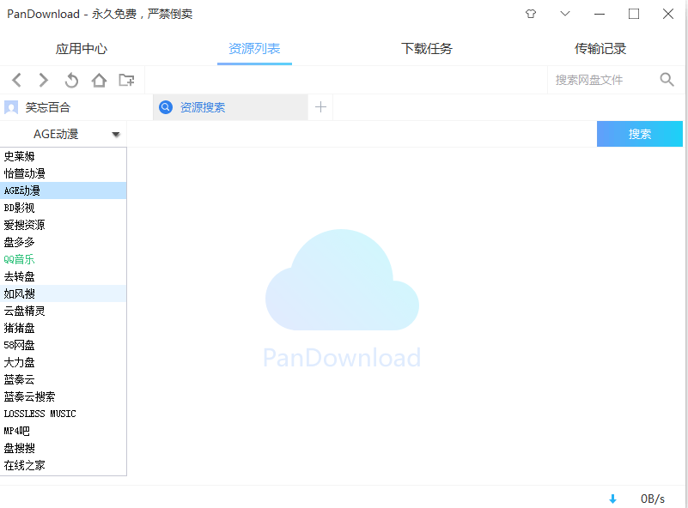
Task: Select 蓝奏云搜索 entry
Action: click(64, 396)
